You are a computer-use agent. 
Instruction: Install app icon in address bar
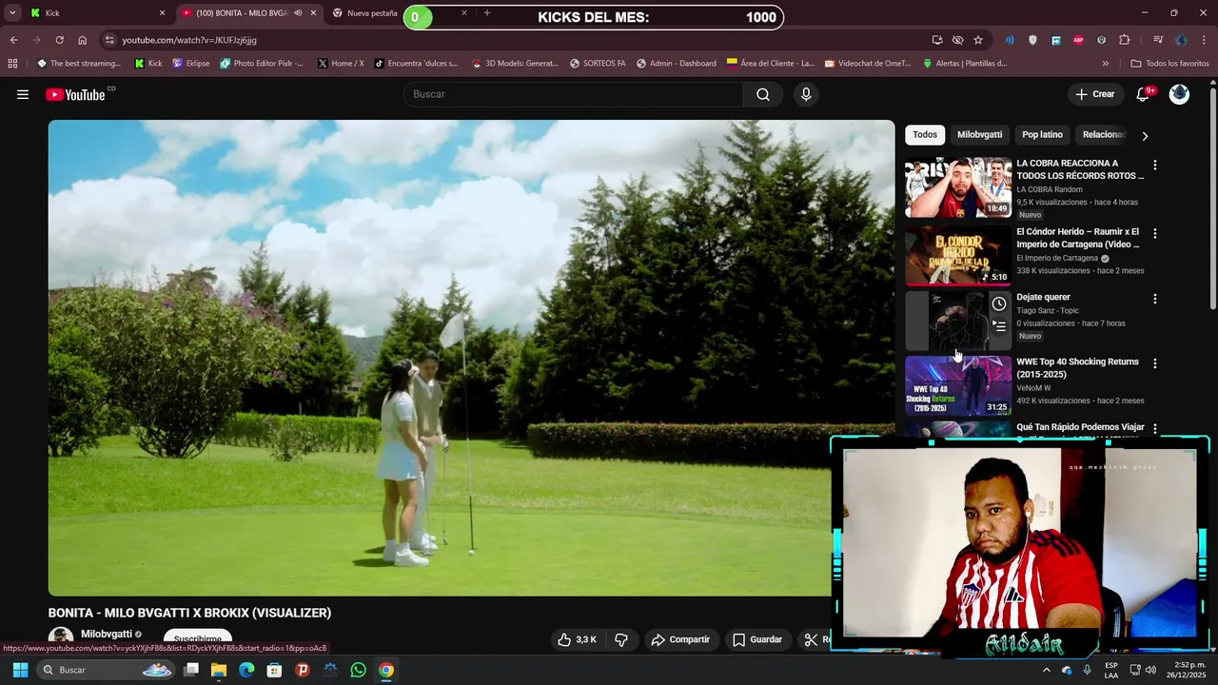point(937,40)
